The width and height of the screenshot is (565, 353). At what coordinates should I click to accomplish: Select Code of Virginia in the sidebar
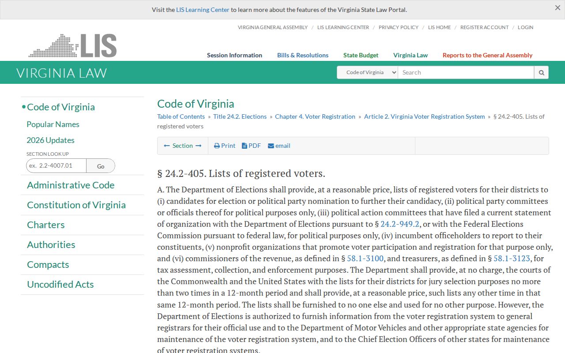[61, 107]
